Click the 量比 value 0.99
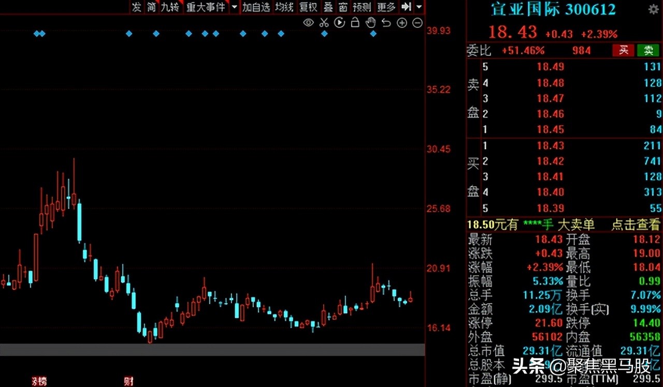This screenshot has width=663, height=387. 649,281
